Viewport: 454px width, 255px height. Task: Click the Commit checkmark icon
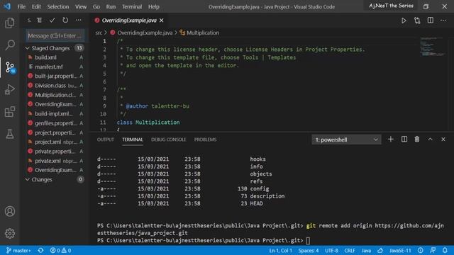pos(52,20)
